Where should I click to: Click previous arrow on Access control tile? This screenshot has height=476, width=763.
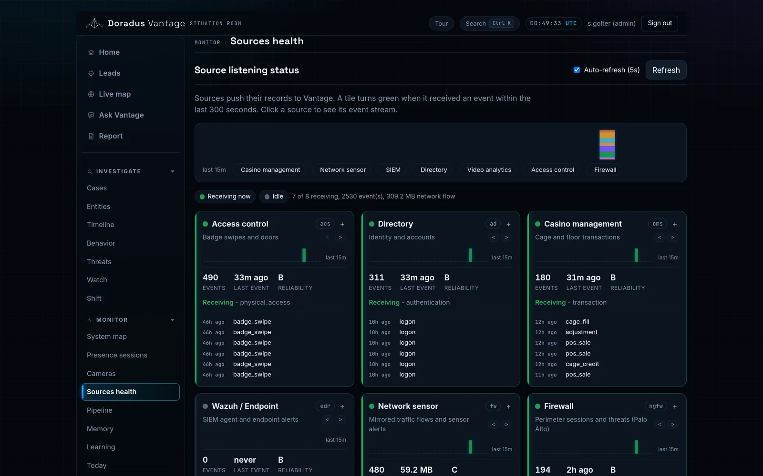pyautogui.click(x=327, y=237)
